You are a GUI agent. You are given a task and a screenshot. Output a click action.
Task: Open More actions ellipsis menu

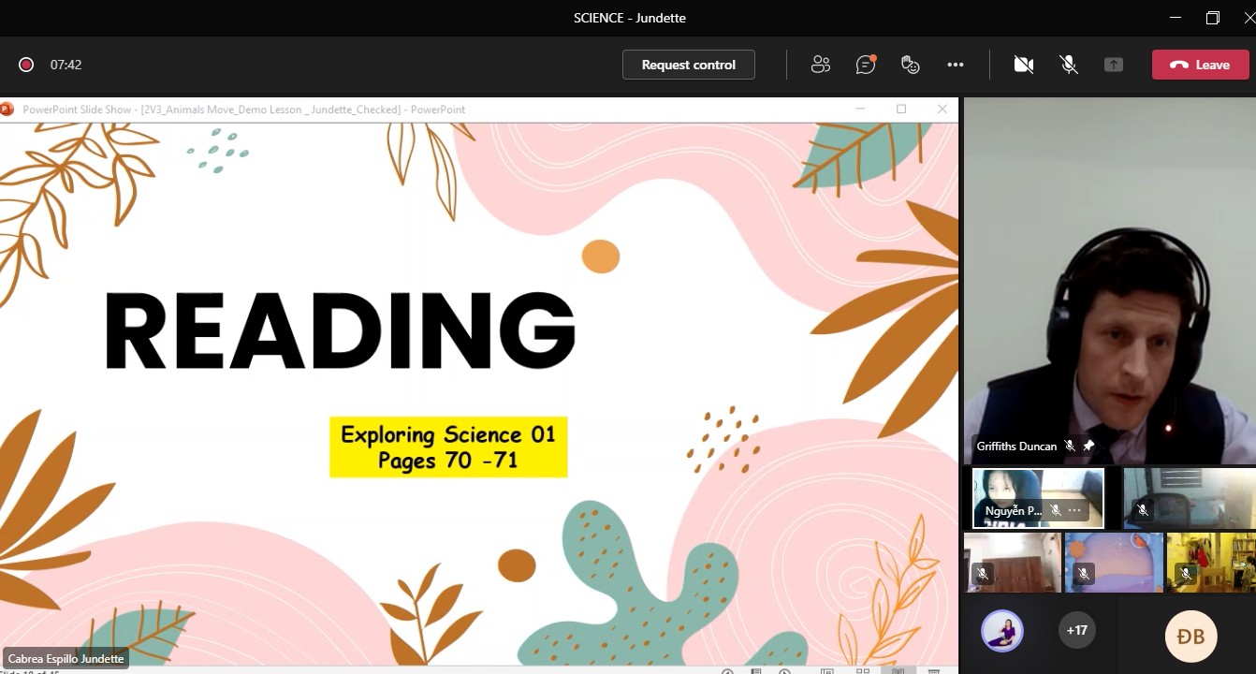pos(955,65)
